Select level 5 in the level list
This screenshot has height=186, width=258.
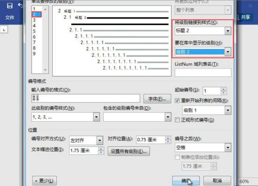pos(34,31)
